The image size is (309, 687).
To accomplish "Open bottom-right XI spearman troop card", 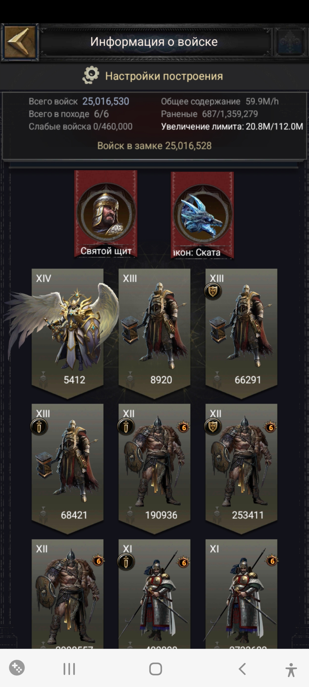I will point(241,594).
